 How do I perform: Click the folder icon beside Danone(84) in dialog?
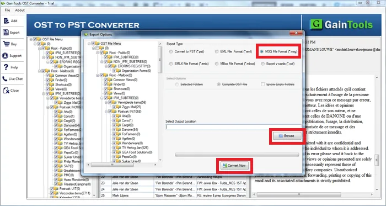coord(119,130)
